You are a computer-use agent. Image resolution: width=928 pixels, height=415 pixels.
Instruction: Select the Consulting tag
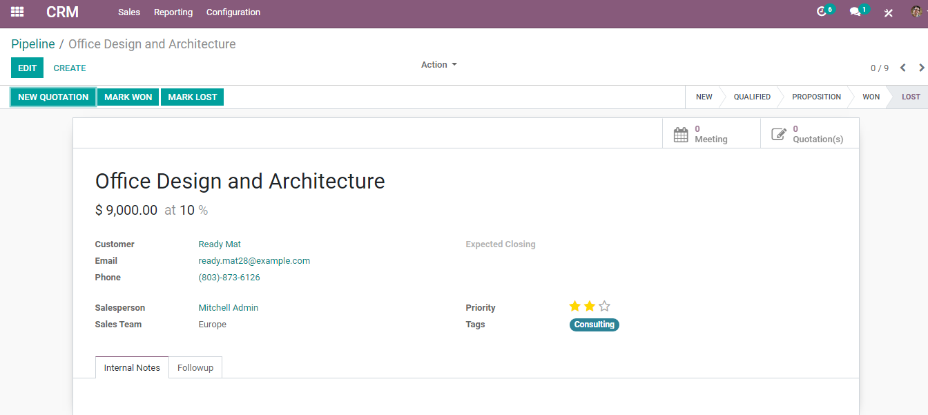pyautogui.click(x=594, y=325)
